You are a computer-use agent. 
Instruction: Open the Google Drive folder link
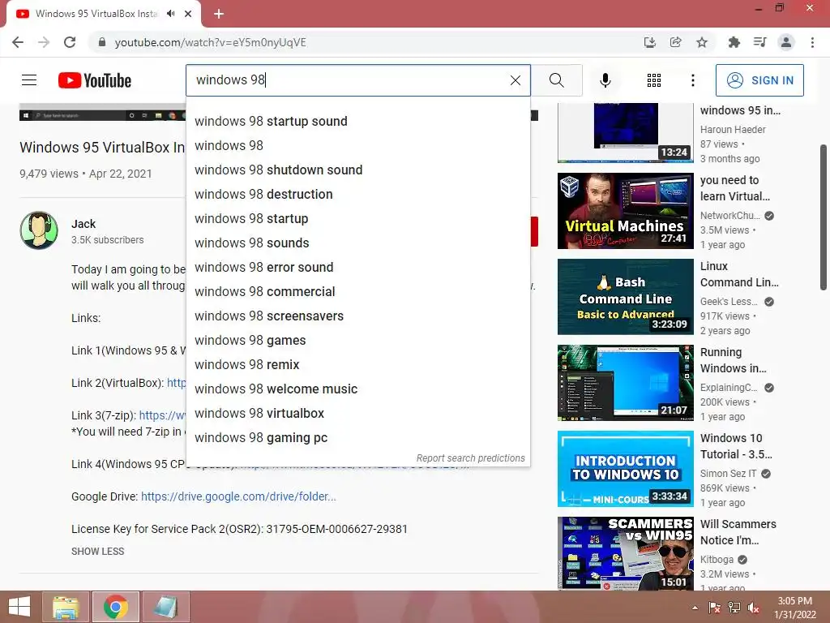(238, 496)
